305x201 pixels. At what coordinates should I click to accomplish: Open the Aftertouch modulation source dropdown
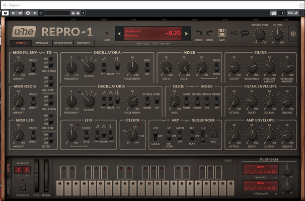tap(260, 193)
